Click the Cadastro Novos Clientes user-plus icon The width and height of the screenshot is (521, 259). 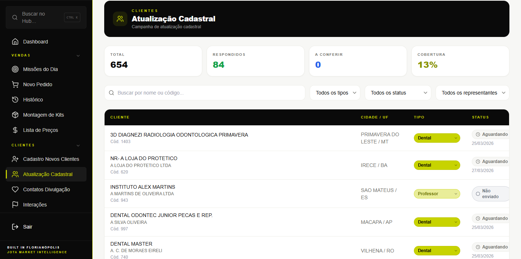(15, 159)
